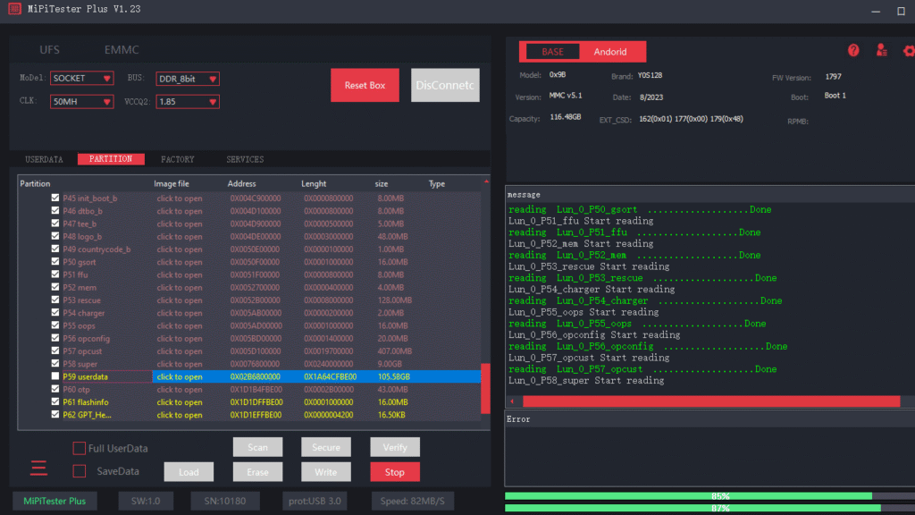This screenshot has height=515, width=915.
Task: Click the Scan button in the partition toolbar
Action: click(x=257, y=447)
